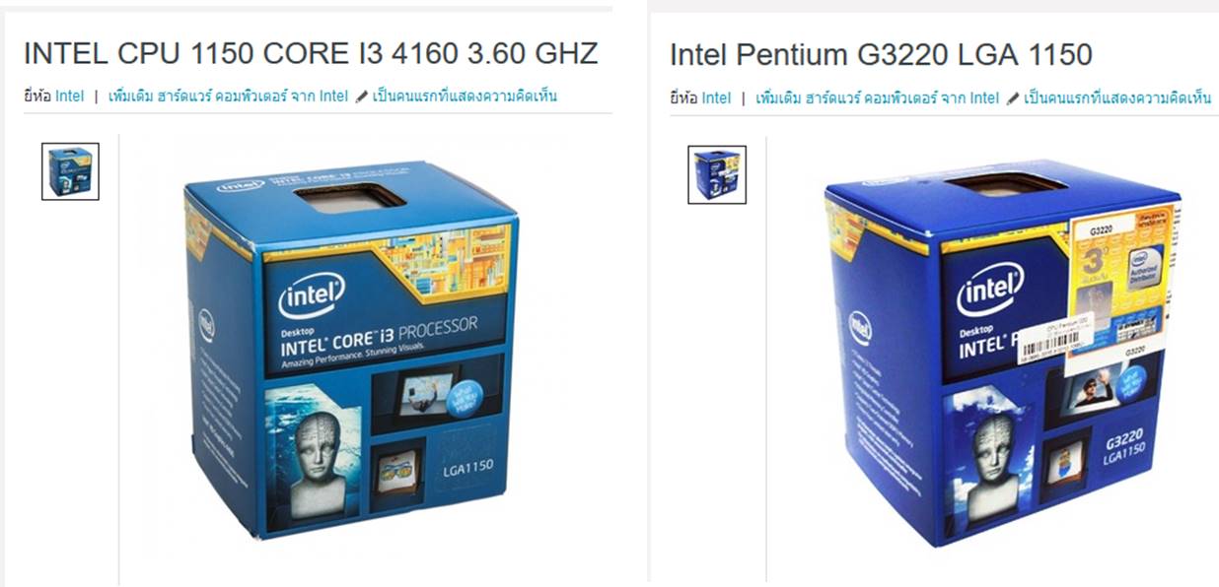Screen dimensions: 1219x587
Task: Click the G3220 LGA1150 label on Pentium box
Action: (x=1121, y=443)
